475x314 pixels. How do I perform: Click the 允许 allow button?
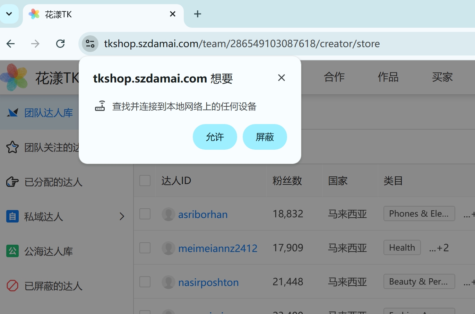coord(215,137)
